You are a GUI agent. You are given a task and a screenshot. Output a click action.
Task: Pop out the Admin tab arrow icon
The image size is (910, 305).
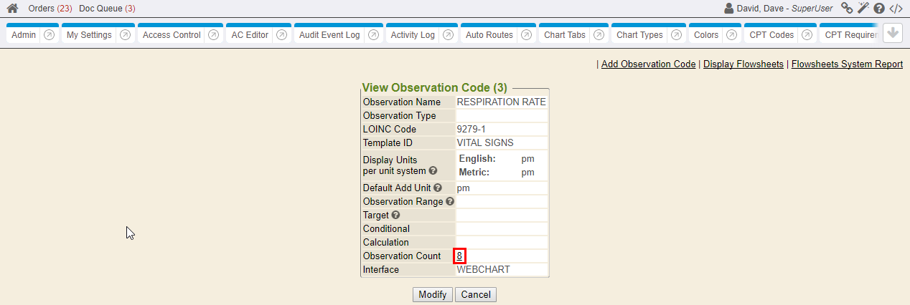49,35
